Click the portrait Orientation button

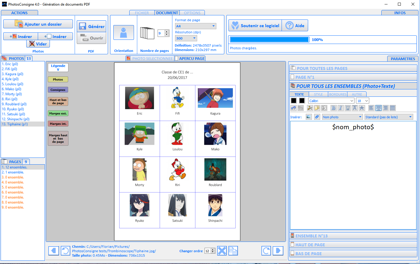click(x=124, y=32)
